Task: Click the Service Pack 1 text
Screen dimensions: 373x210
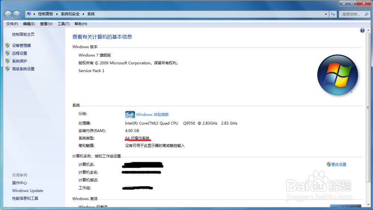Action: click(x=91, y=70)
